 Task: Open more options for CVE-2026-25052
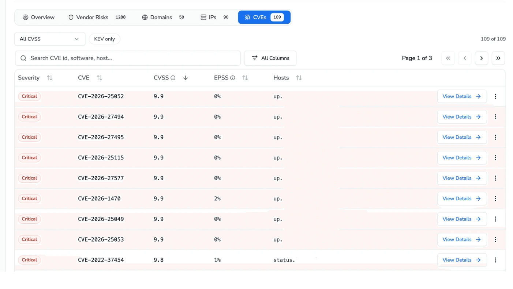point(495,96)
